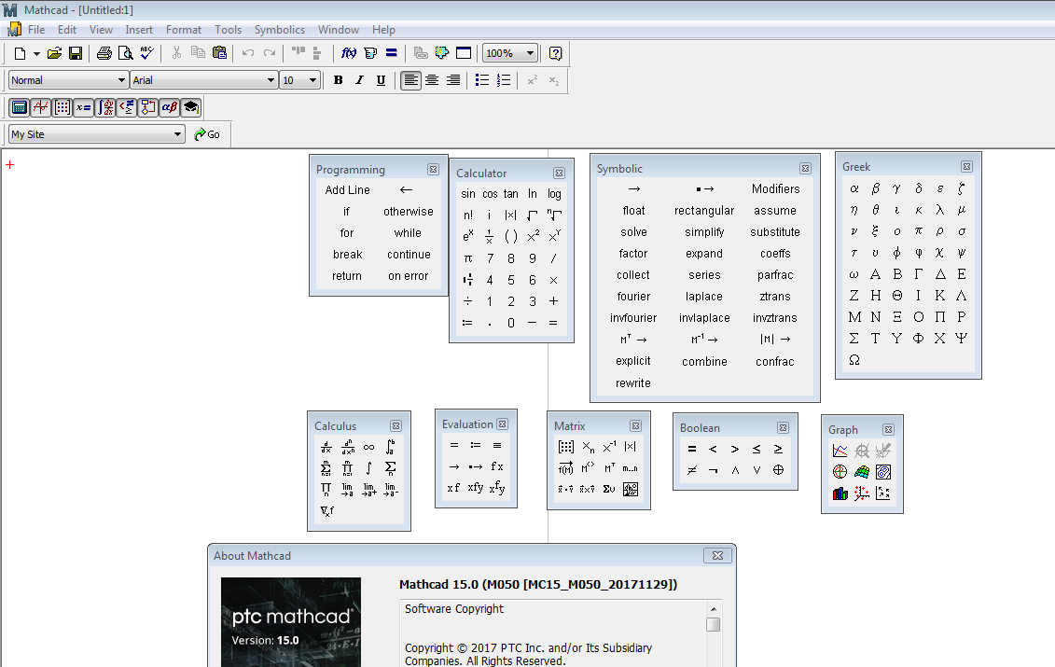Click Add Line in the Programming palette
1055x667 pixels.
347,189
